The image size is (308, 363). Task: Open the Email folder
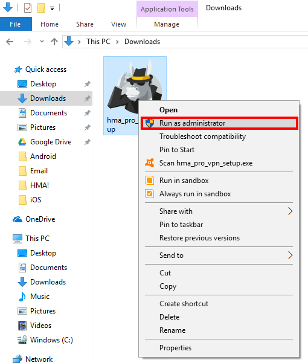(x=39, y=171)
